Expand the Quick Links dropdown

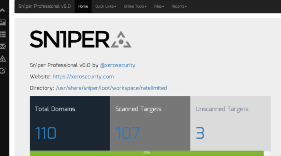tap(106, 7)
